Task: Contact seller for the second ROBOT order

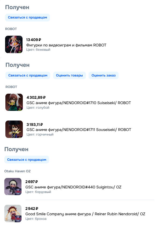Action: pyautogui.click(x=28, y=75)
